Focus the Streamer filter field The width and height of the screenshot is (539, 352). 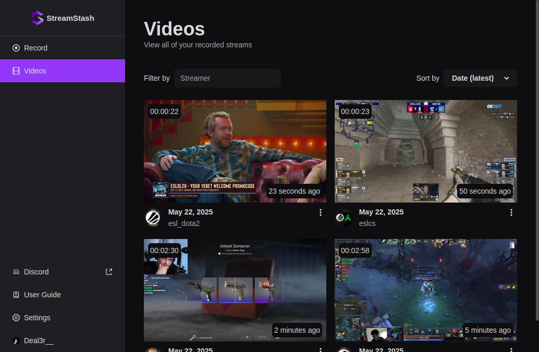228,78
